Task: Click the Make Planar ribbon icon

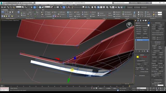Action: (134, 14)
